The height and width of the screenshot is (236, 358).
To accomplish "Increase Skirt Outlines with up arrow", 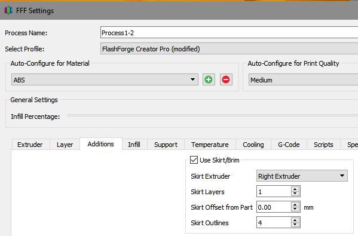I will pyautogui.click(x=295, y=220).
